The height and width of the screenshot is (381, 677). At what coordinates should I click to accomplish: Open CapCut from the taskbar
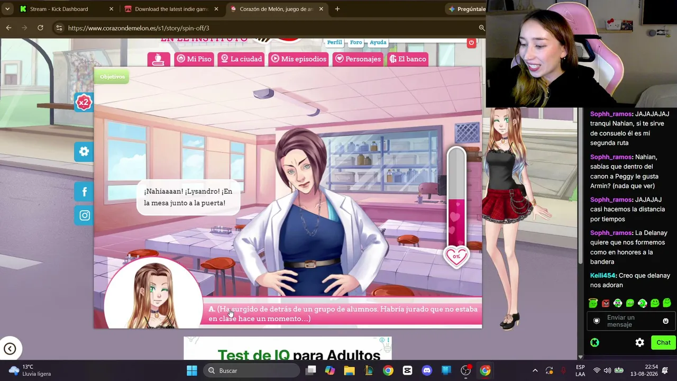407,370
